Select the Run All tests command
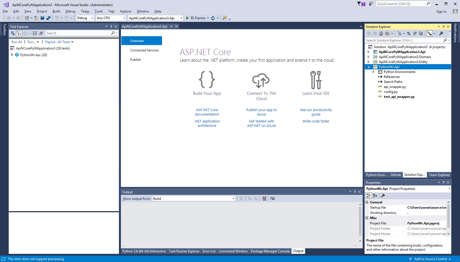This screenshot has height=262, width=460. pos(17,42)
